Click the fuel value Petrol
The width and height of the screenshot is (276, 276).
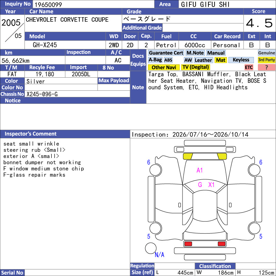(x=166, y=45)
